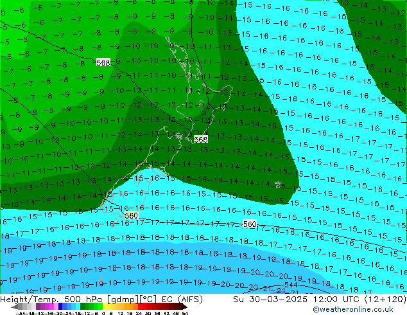Click the 560 label on South Island coast
Image resolution: width=407 pixels, height=315 pixels.
pyautogui.click(x=131, y=215)
